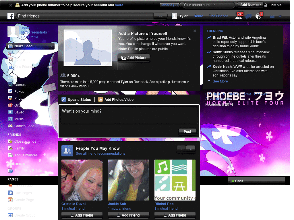This screenshot has height=220, width=294.
Task: Click the Find friends search box
Action: click(85, 16)
